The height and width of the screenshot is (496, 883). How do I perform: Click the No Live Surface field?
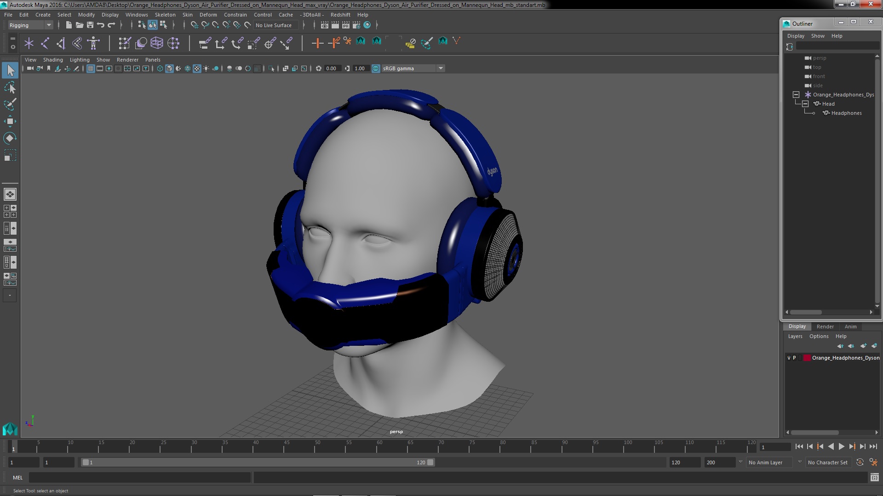pos(276,25)
